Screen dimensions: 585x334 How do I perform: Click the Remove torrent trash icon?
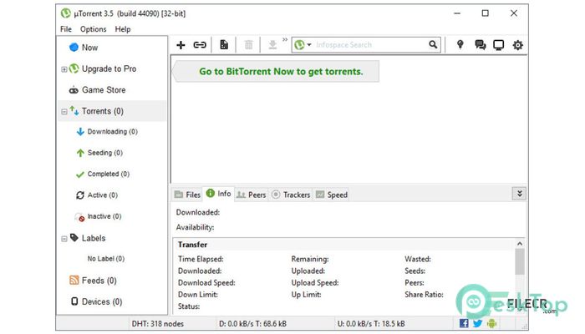click(248, 45)
